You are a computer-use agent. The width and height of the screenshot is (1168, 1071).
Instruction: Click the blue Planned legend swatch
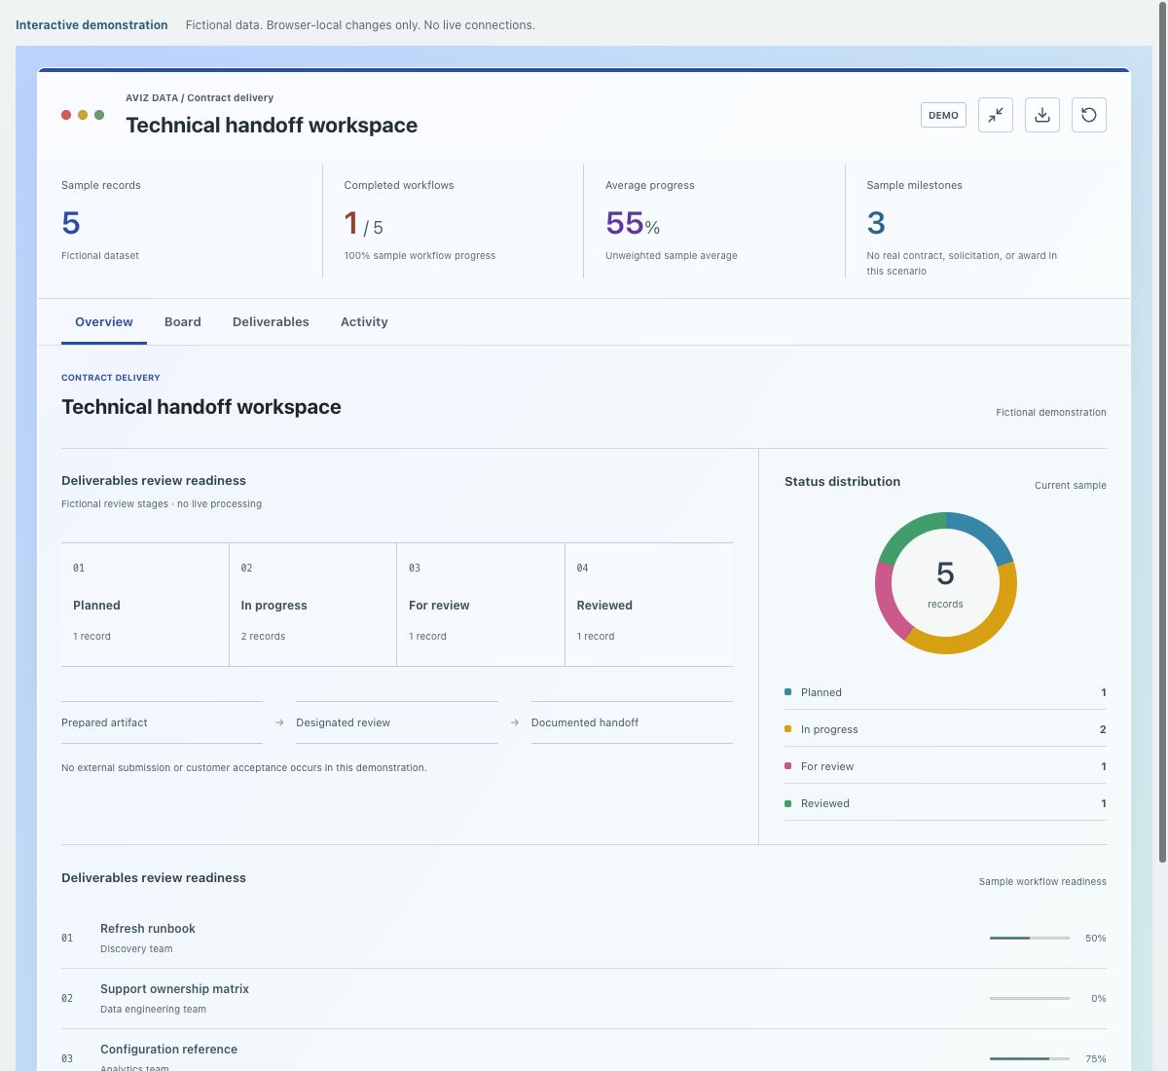pos(787,692)
